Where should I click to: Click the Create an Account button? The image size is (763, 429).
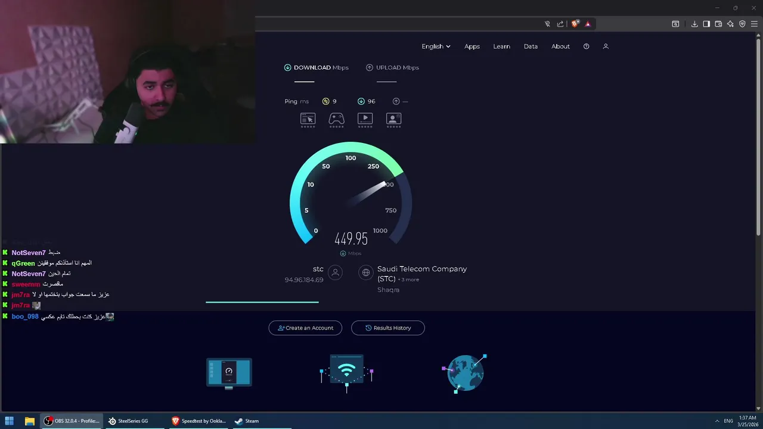click(x=305, y=328)
